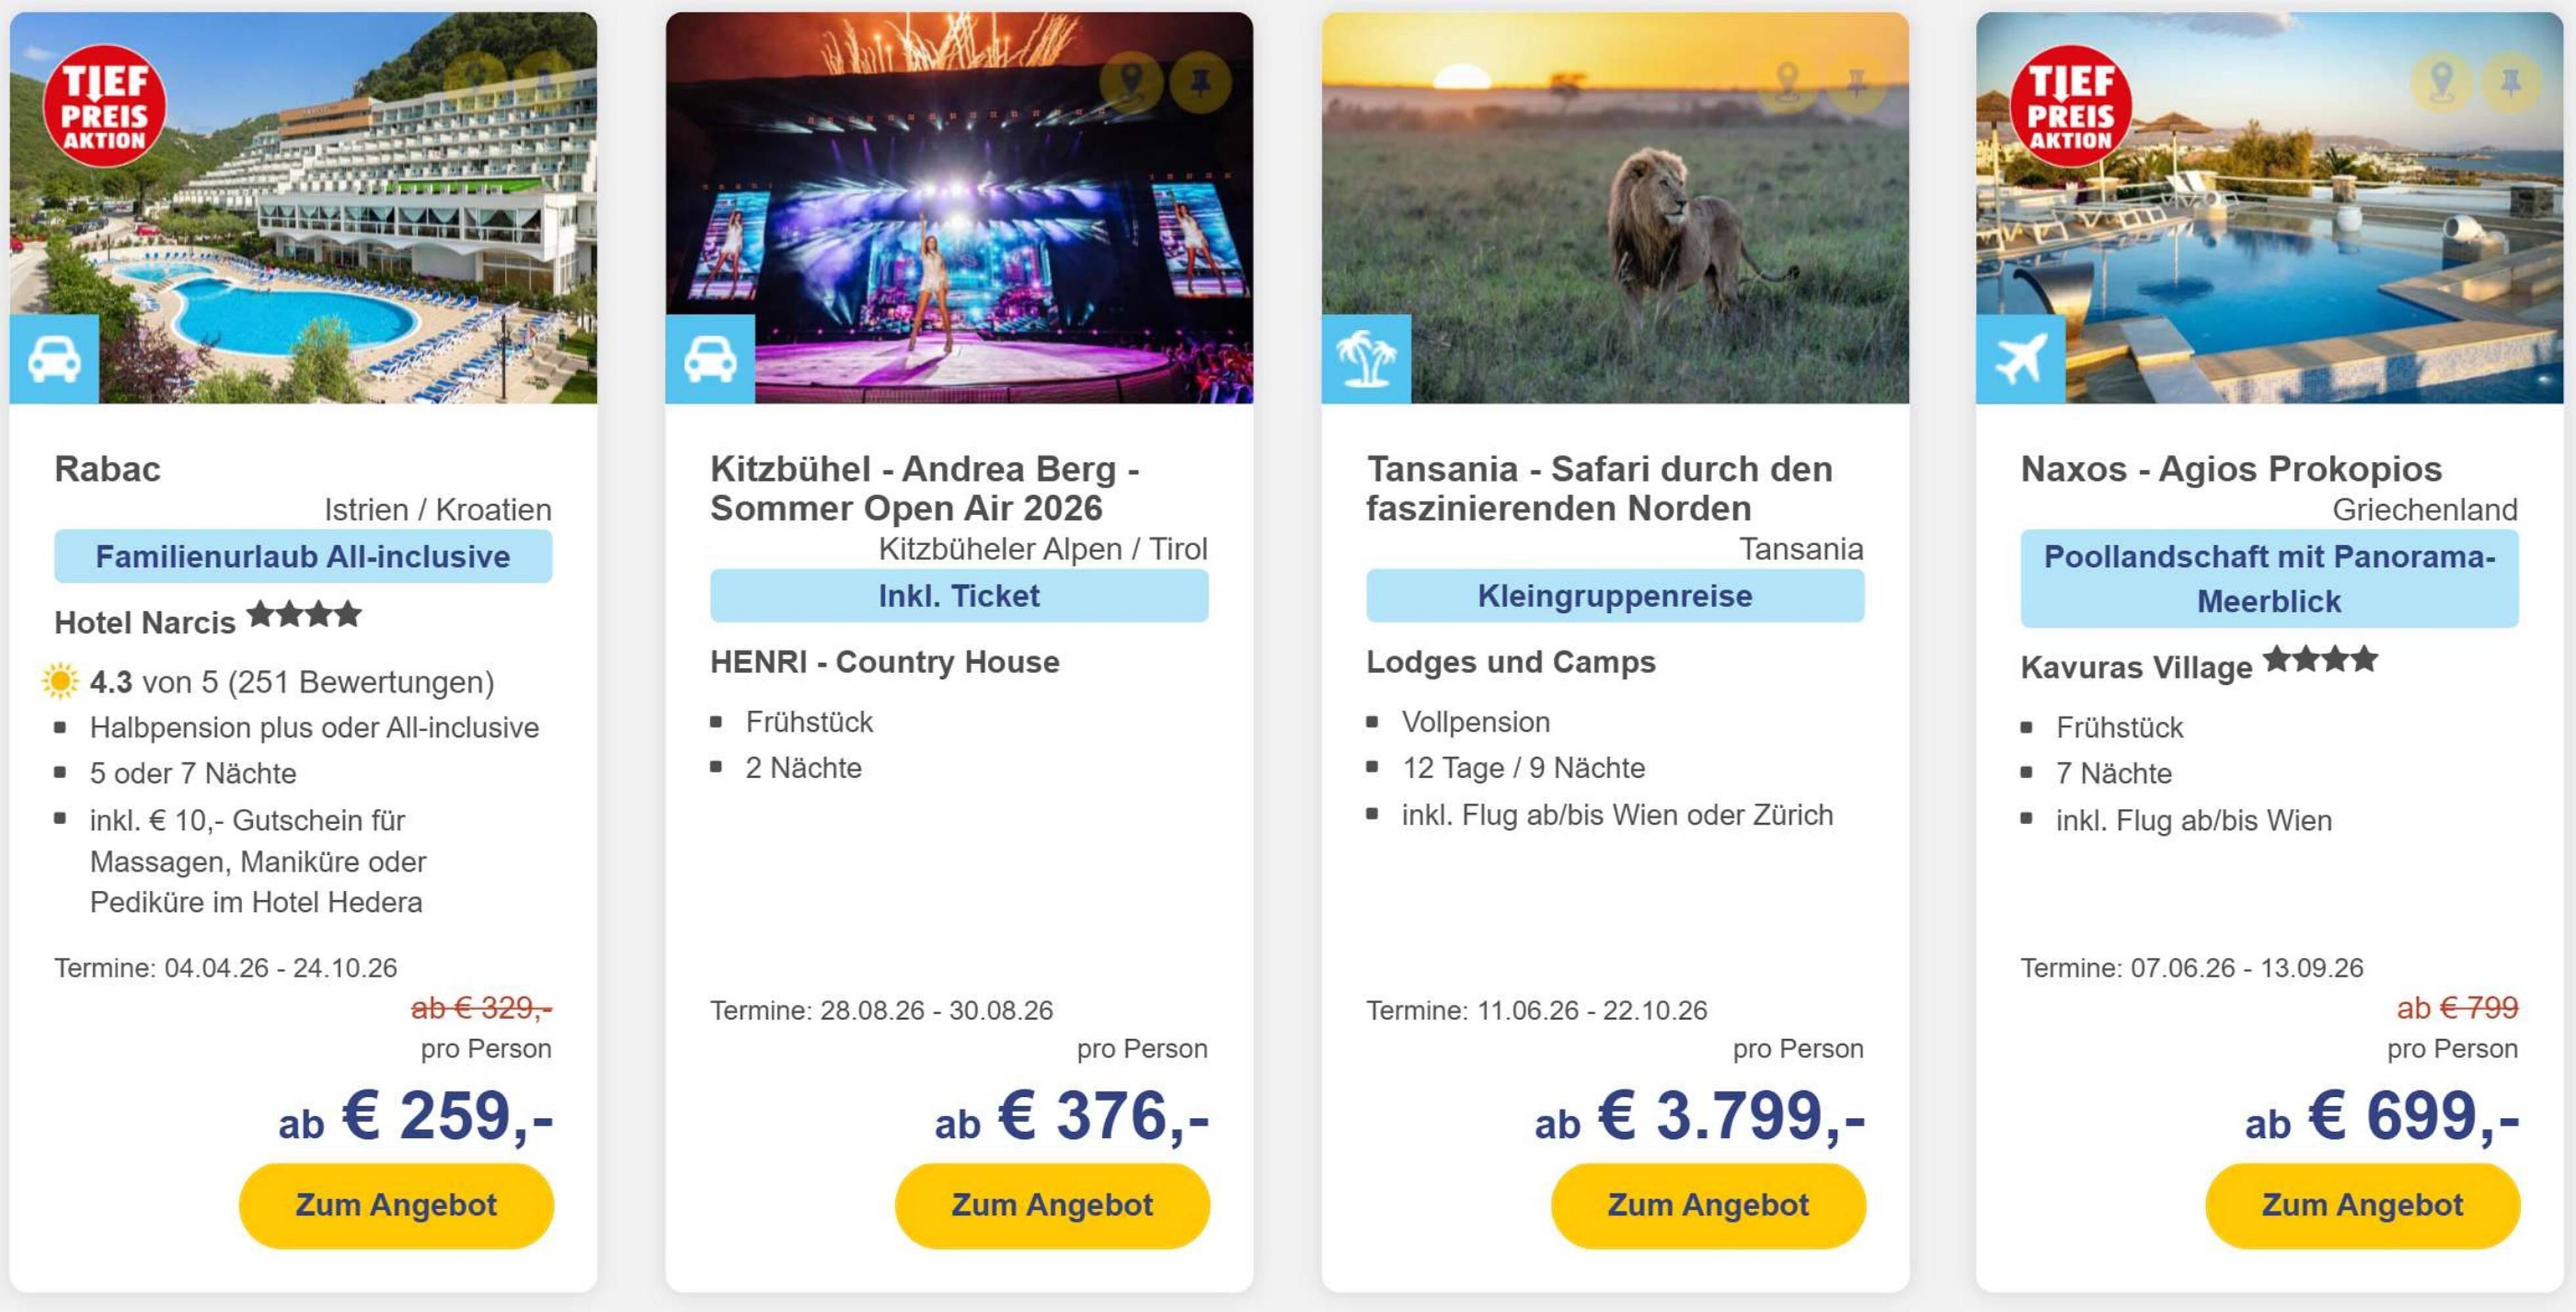2576x1312 pixels.
Task: Pin the Naxos Agios Prokopios offer
Action: (2511, 82)
